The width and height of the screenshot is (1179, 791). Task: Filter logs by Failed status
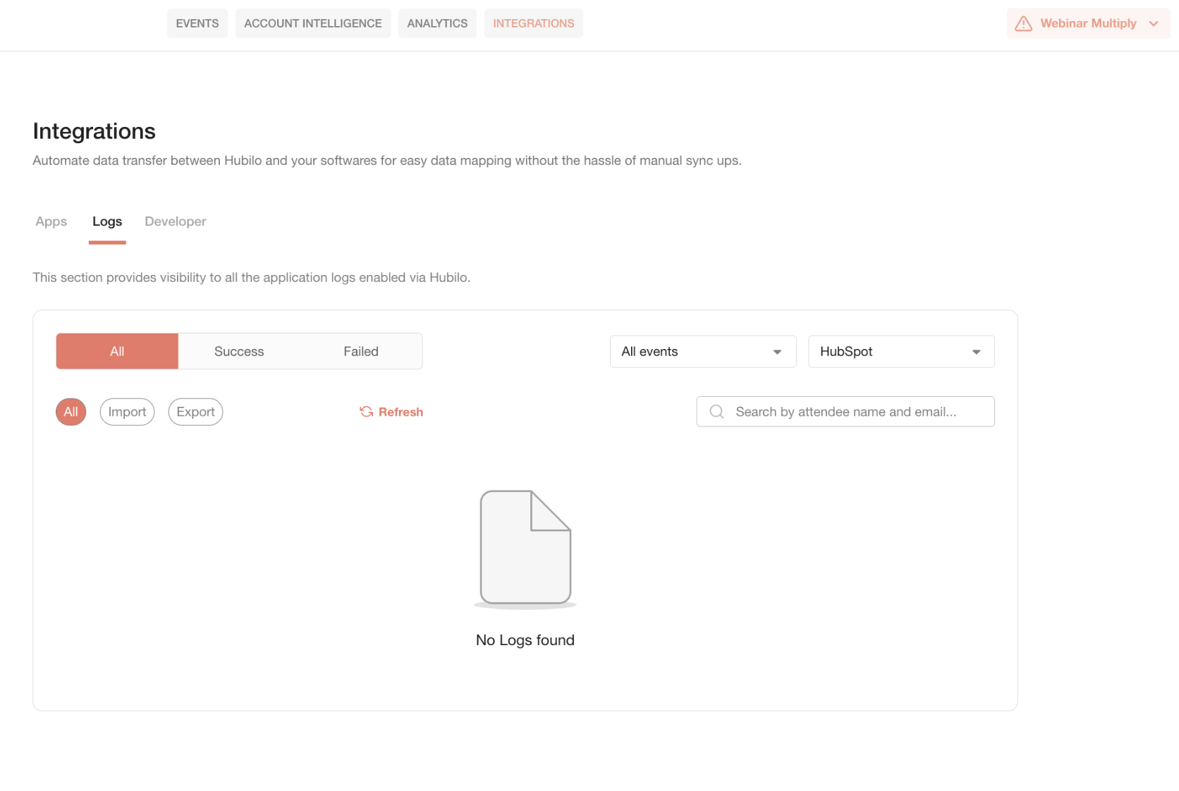click(361, 351)
